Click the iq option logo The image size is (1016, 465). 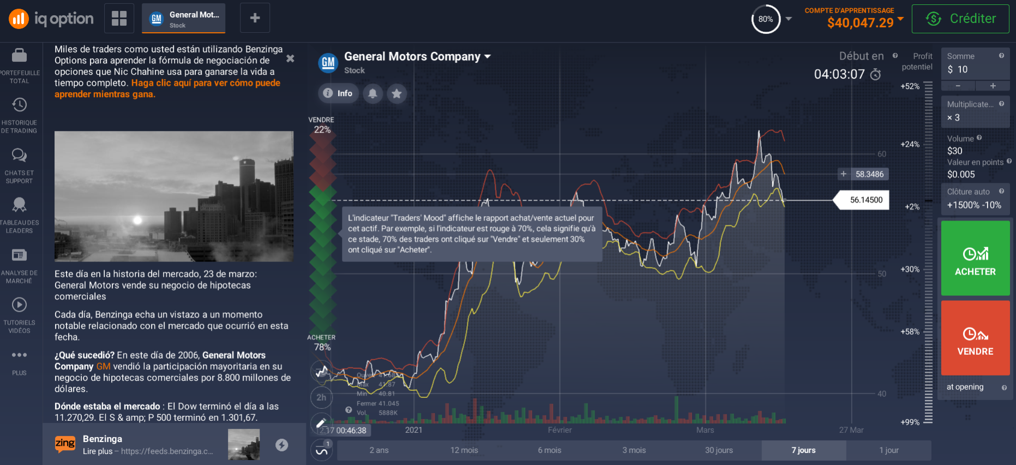tap(51, 19)
